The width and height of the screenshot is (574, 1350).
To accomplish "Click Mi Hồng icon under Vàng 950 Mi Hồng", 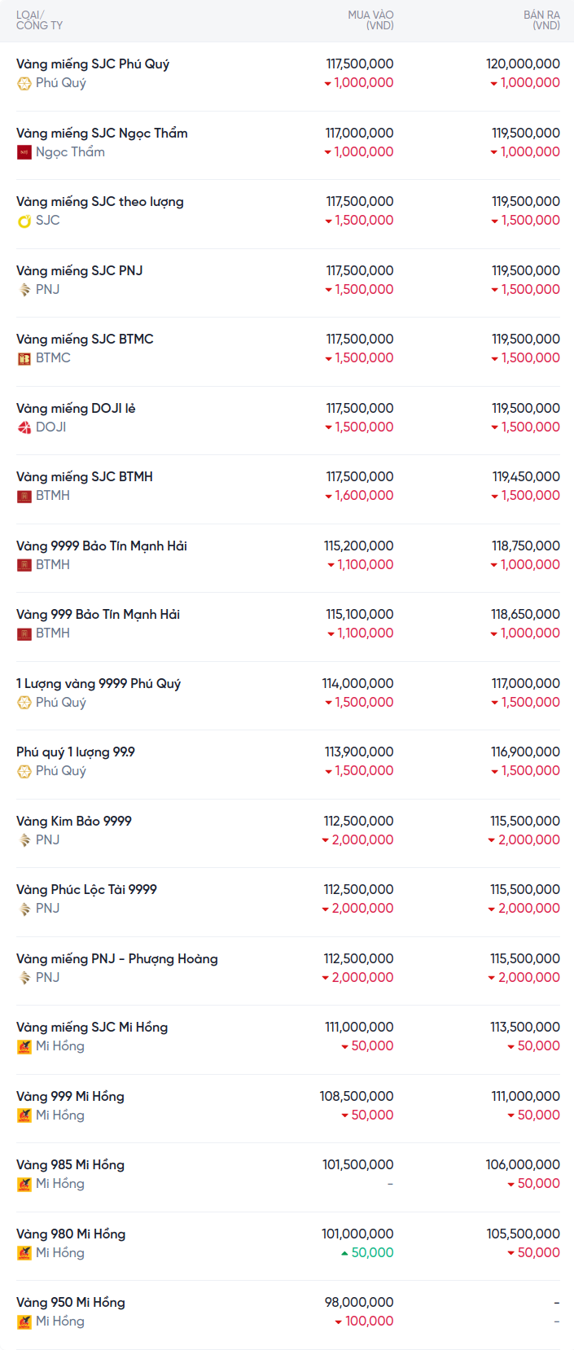I will [24, 1322].
